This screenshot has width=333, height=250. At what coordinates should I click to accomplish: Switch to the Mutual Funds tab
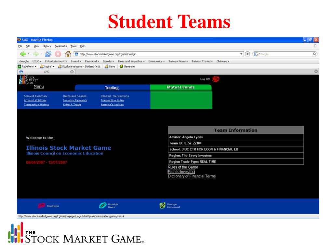pyautogui.click(x=181, y=87)
